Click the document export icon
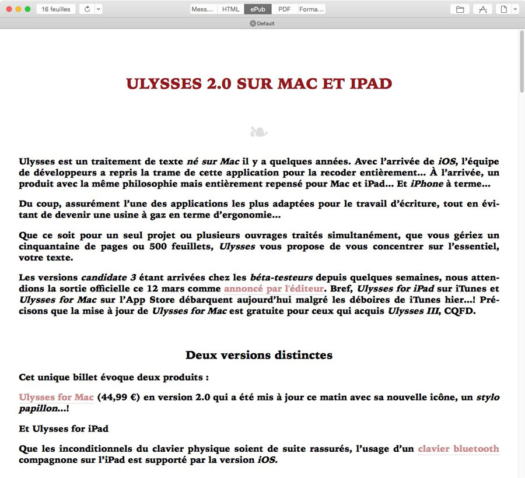The image size is (525, 478). (x=503, y=9)
